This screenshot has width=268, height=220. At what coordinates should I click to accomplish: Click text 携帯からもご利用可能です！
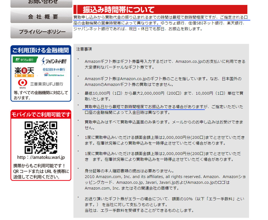pos(39,166)
